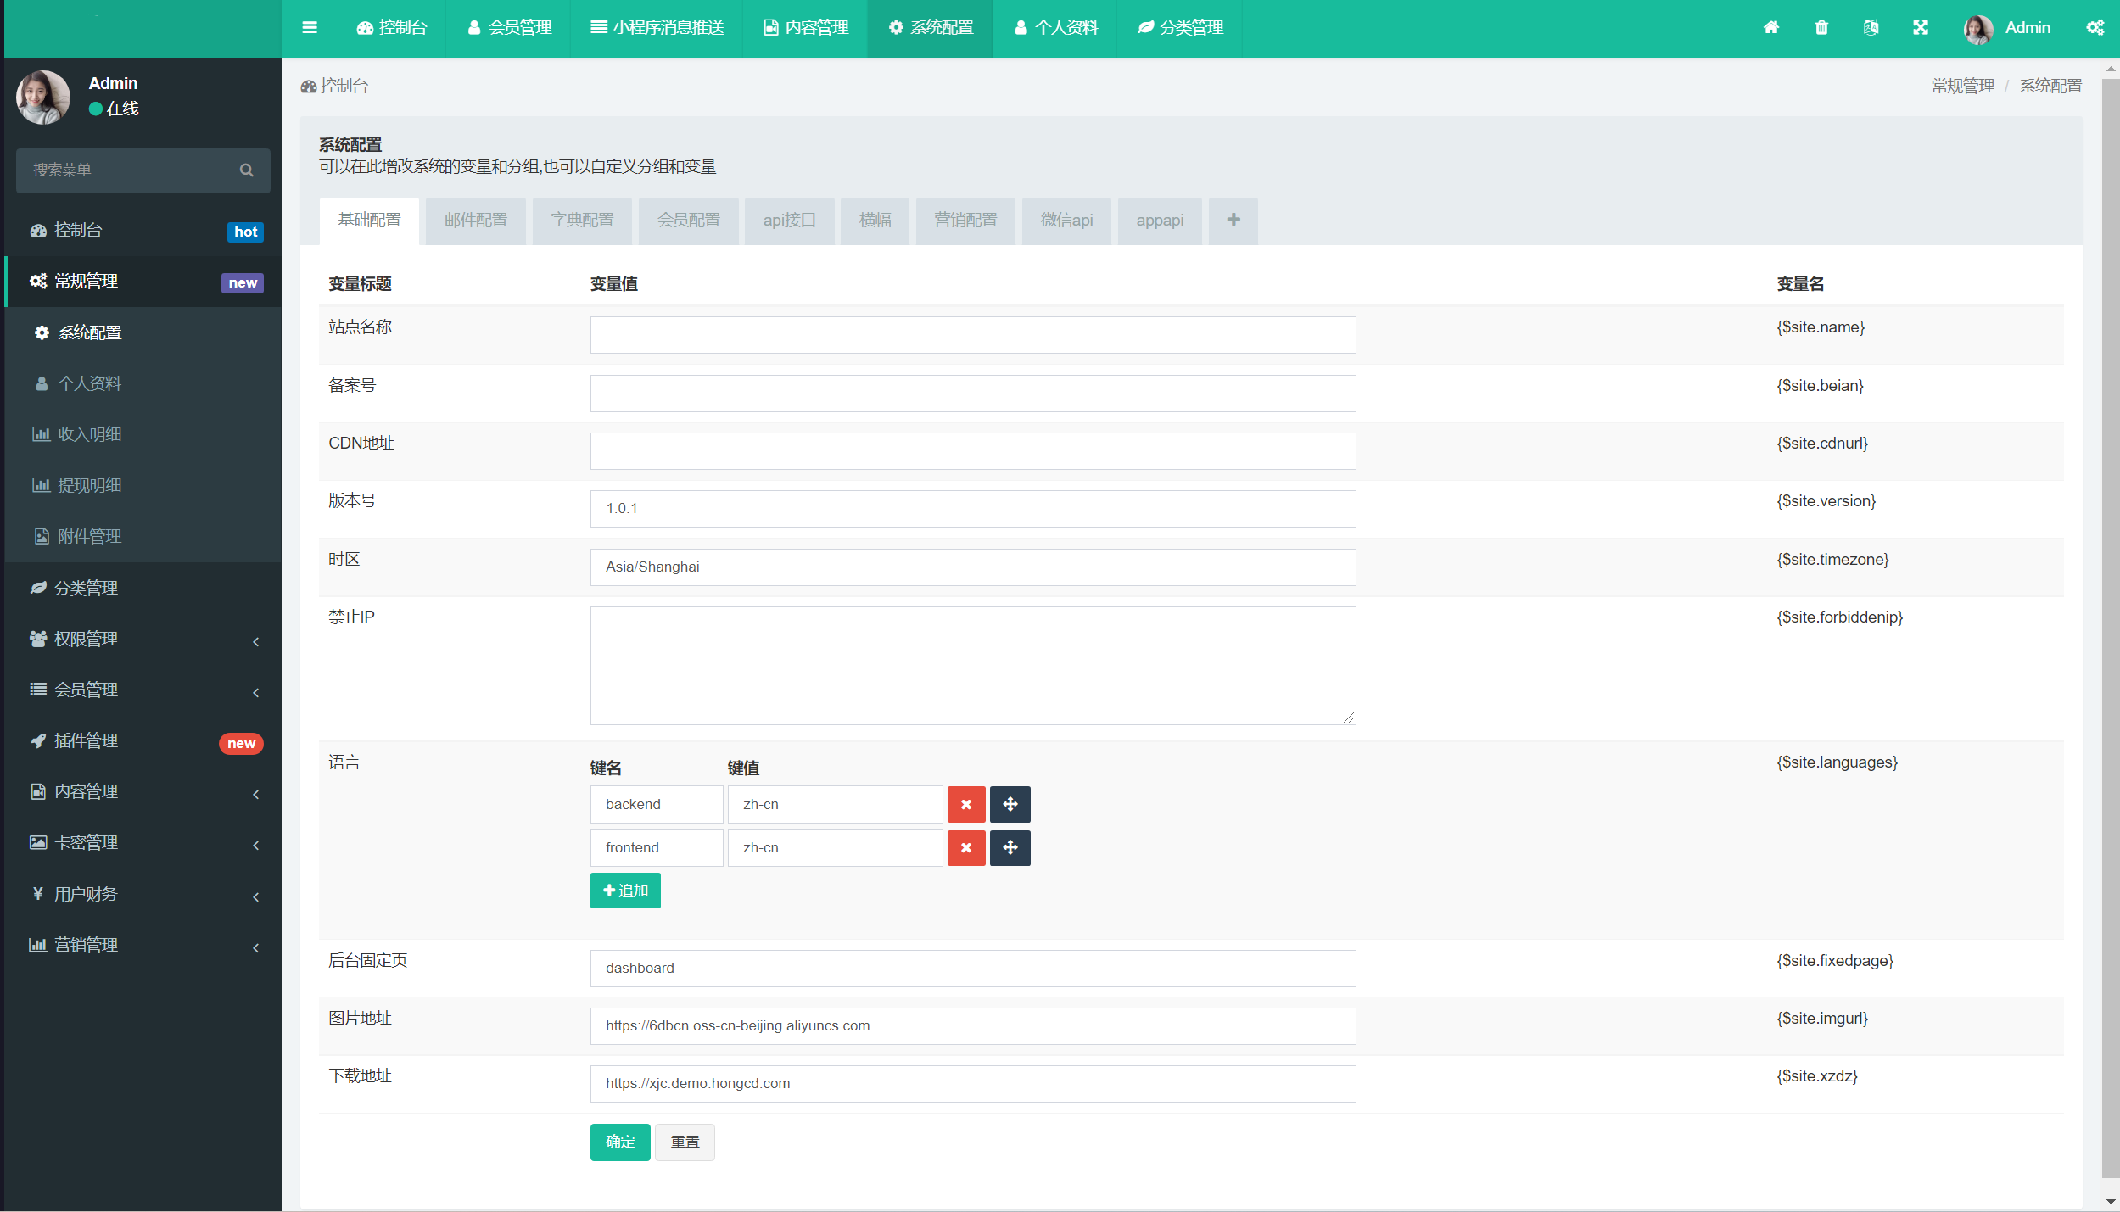Click move handle on frontend row
The image size is (2120, 1212).
tap(1010, 847)
